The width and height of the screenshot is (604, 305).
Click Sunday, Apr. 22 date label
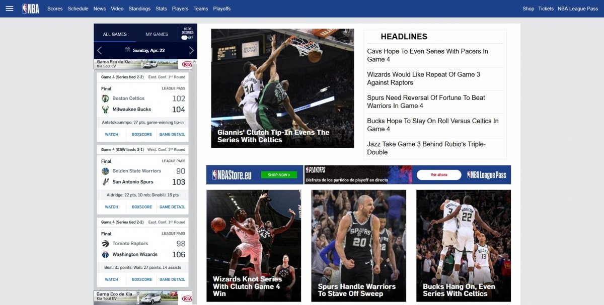tap(148, 50)
